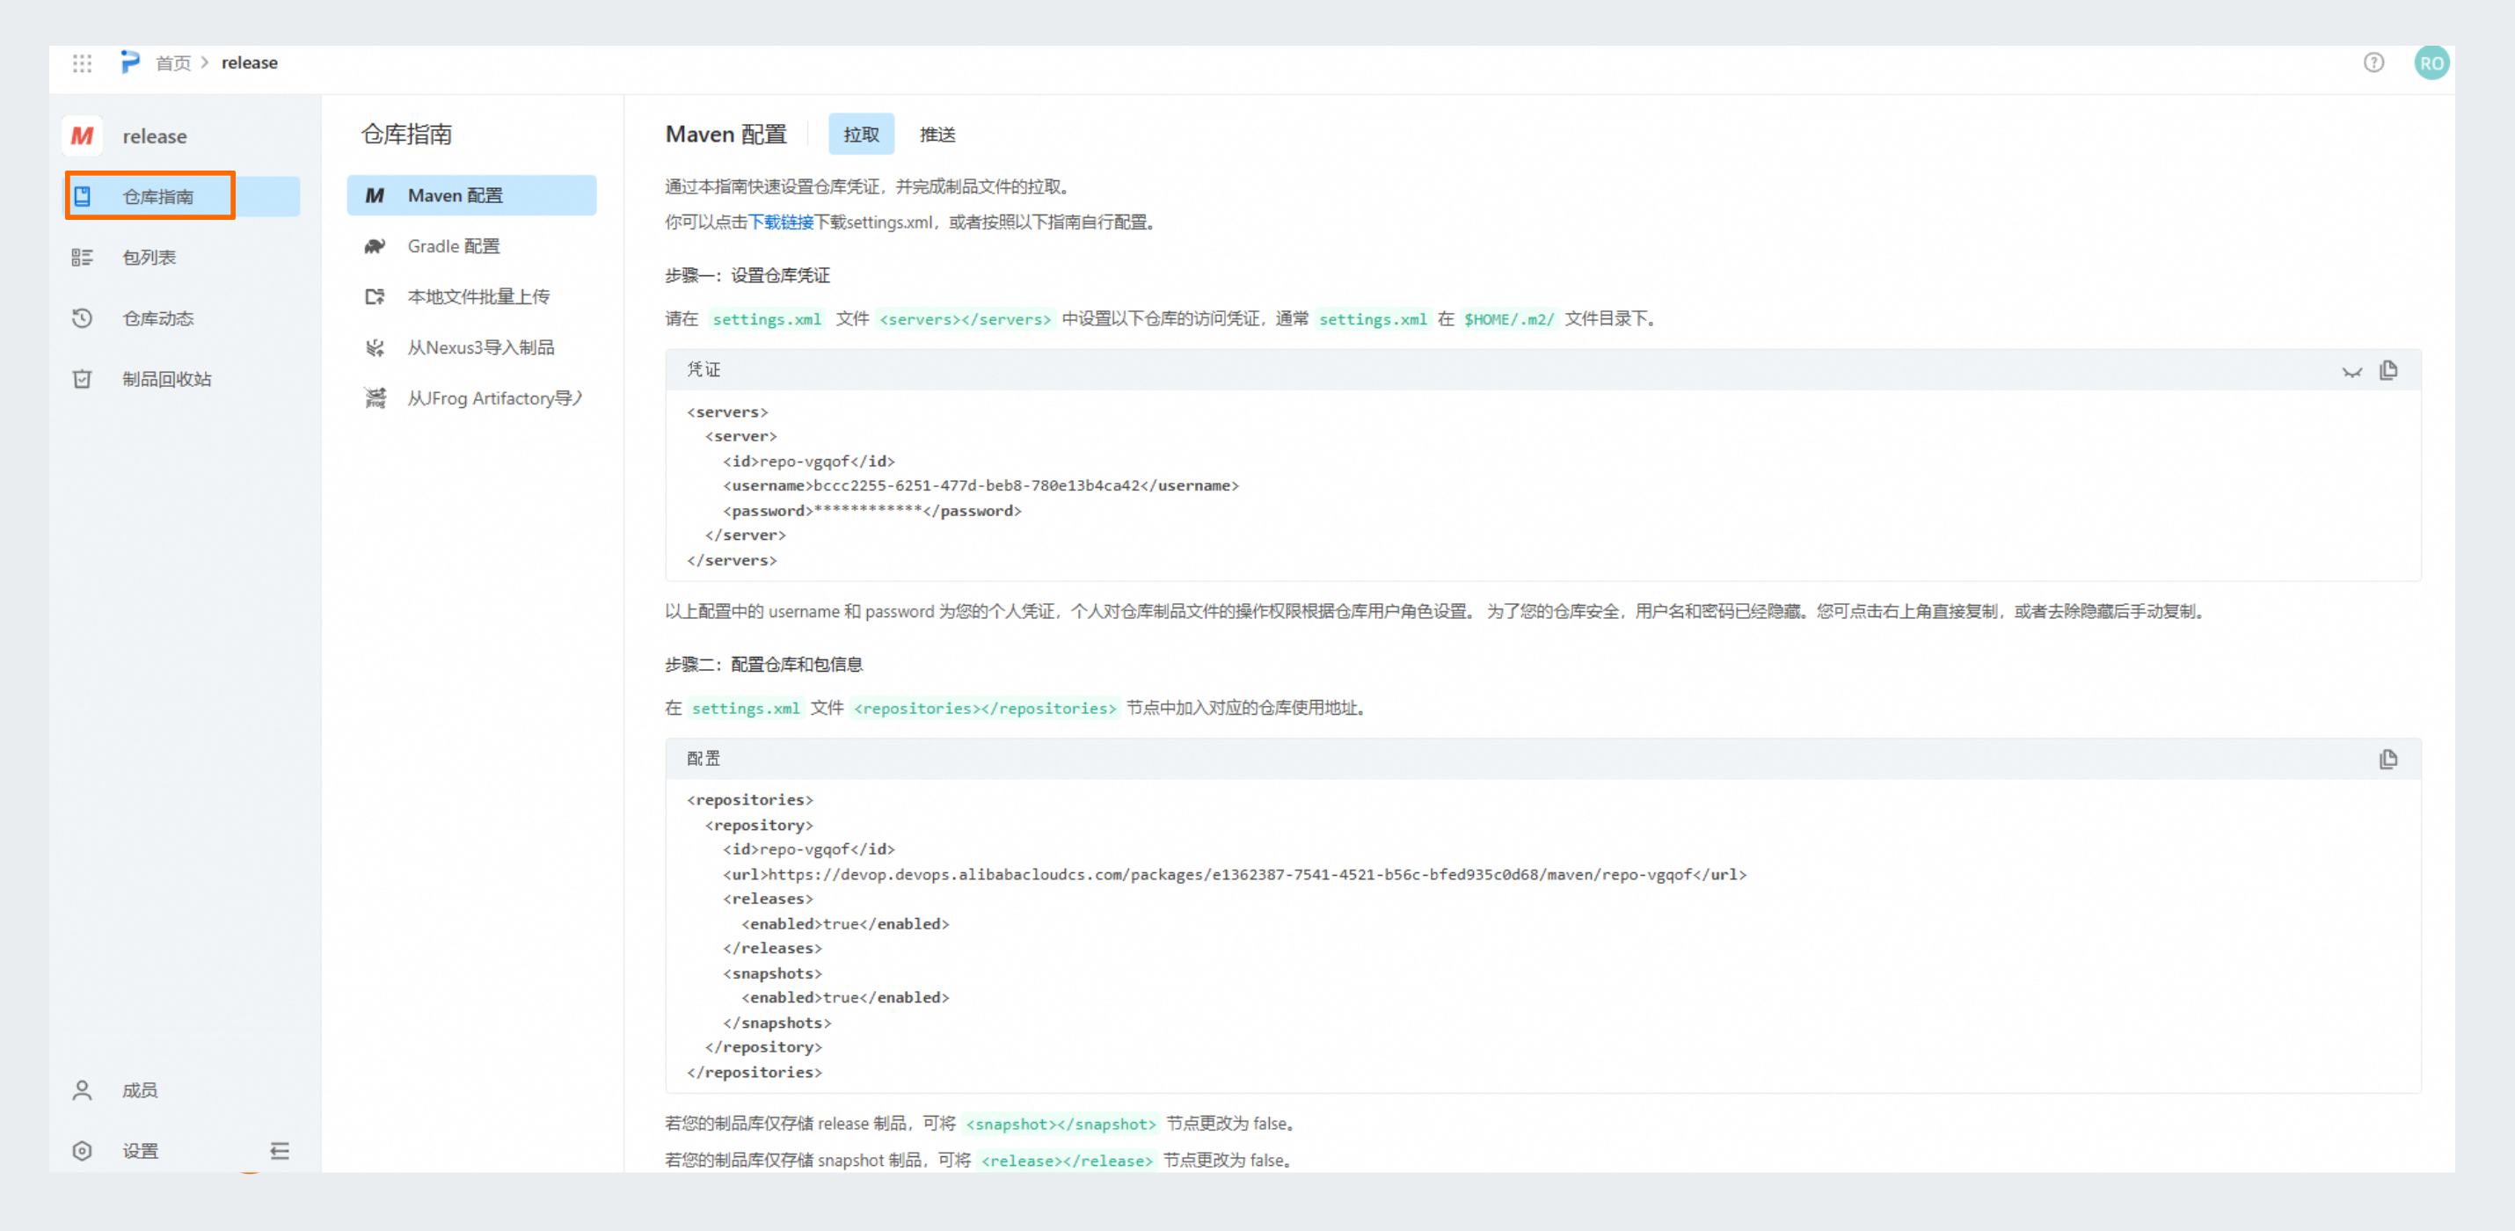2515x1231 pixels.
Task: Open 从JFrog Artifactory导入 guide
Action: pyautogui.click(x=494, y=398)
